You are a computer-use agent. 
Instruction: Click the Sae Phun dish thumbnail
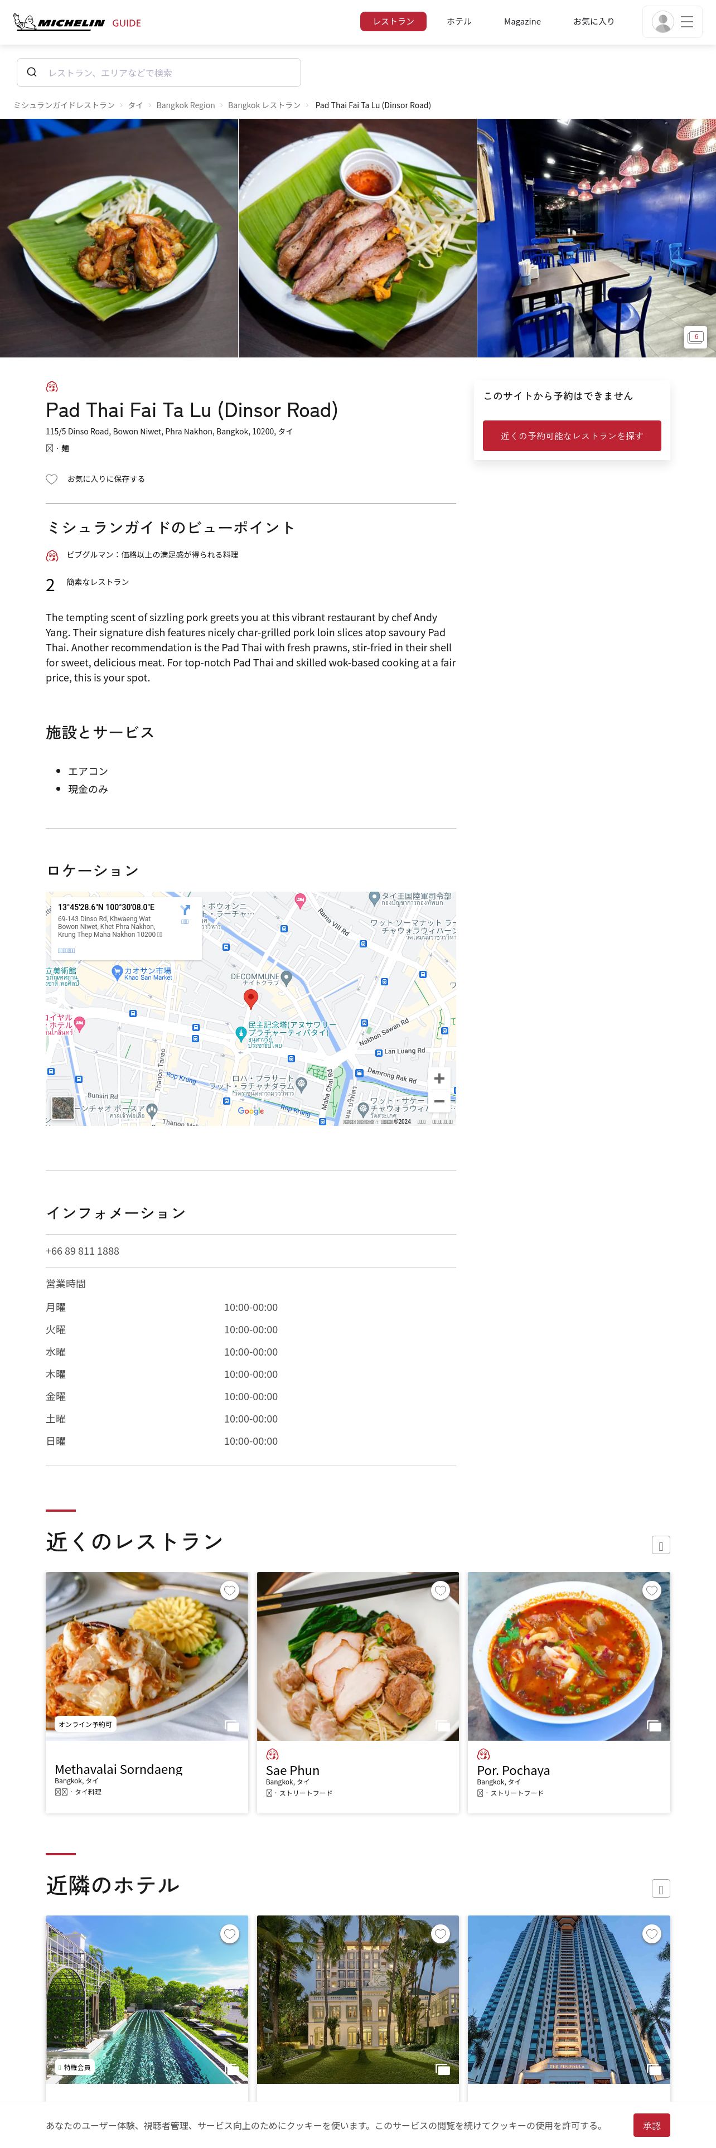coord(357,1656)
